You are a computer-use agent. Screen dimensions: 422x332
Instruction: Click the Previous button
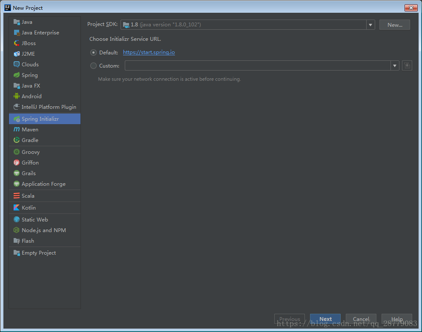point(289,319)
